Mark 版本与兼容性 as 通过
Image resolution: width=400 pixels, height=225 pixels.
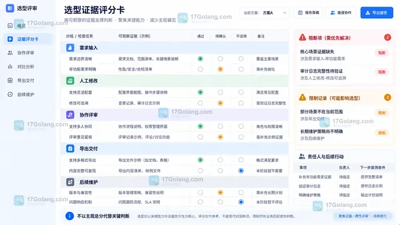click(x=200, y=192)
